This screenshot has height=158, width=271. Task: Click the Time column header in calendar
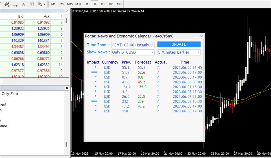(184, 62)
